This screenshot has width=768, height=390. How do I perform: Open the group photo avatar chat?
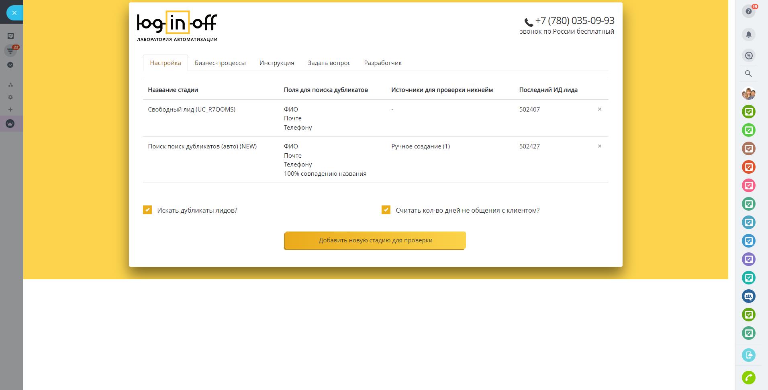point(749,93)
